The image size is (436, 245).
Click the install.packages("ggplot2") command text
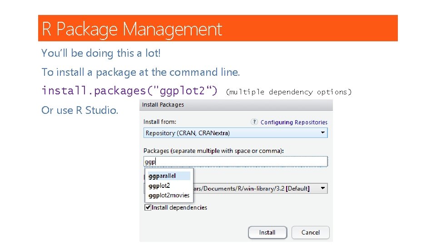[x=129, y=91]
